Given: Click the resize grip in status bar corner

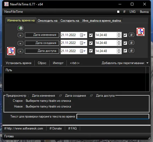Looking at the screenshot, I should pyautogui.click(x=149, y=138).
